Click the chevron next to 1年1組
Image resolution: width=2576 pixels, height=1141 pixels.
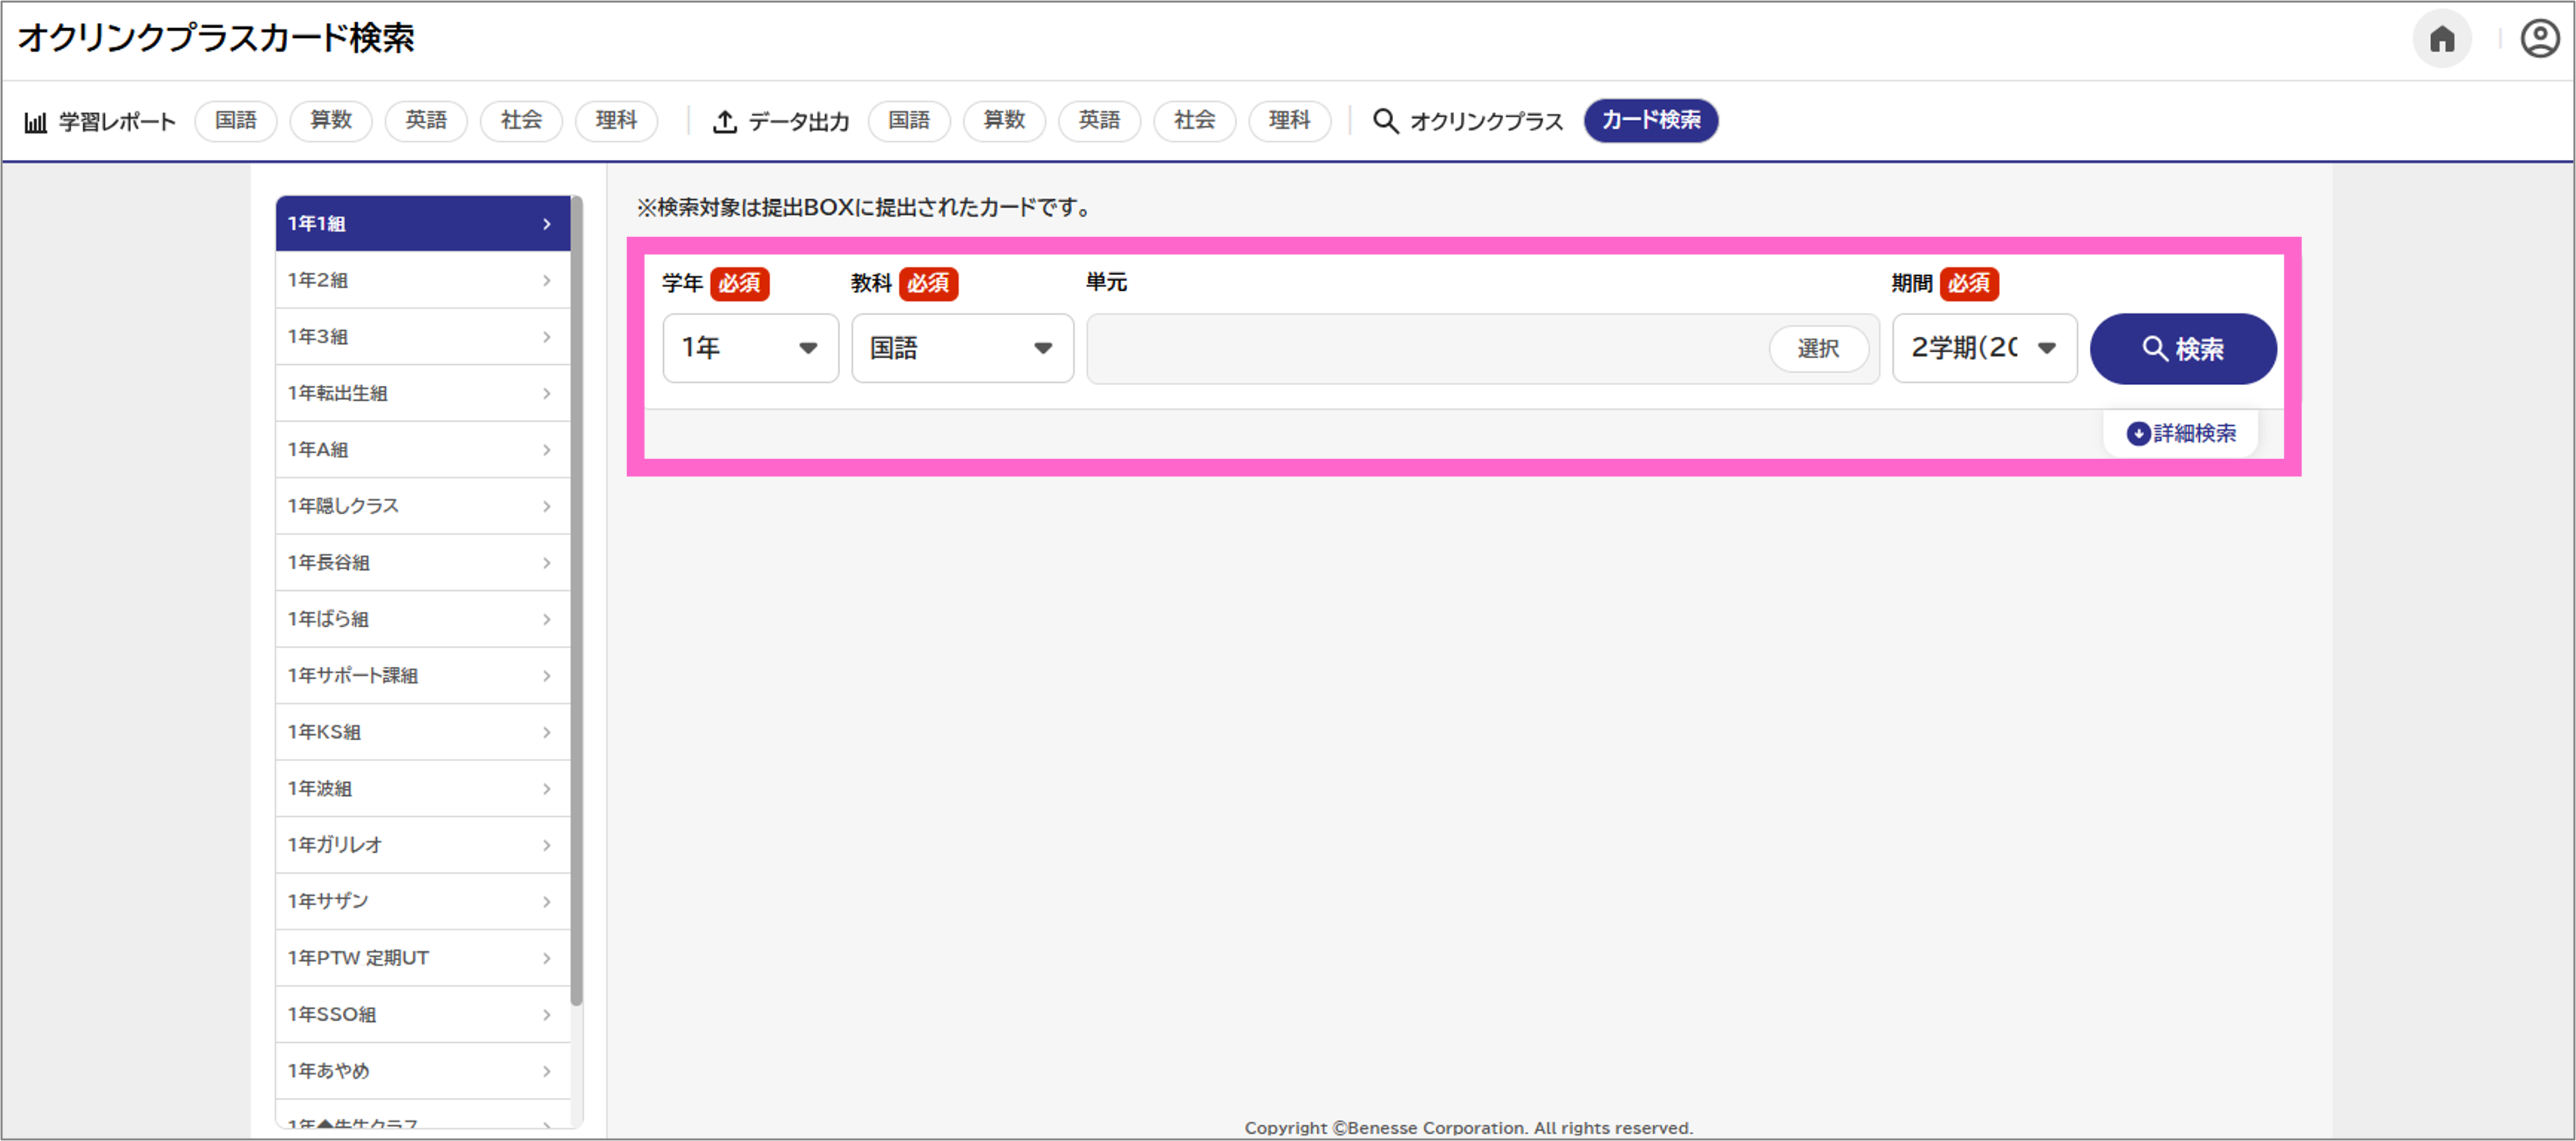[546, 224]
